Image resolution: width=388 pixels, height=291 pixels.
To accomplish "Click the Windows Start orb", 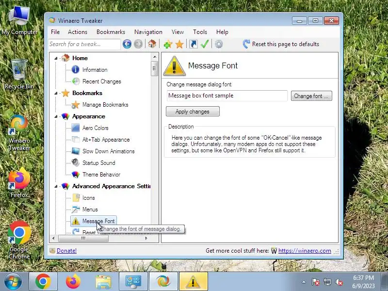I will click(13, 281).
